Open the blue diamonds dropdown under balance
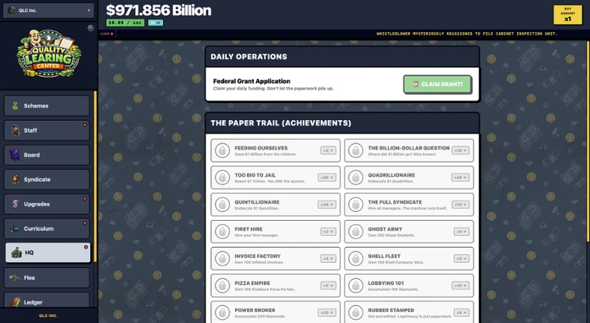 tap(156, 23)
